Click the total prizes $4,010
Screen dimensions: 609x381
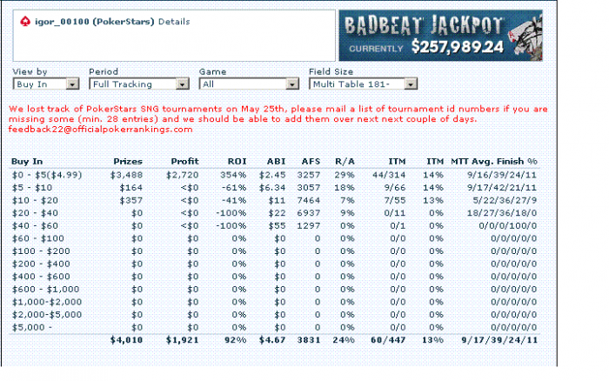127,340
